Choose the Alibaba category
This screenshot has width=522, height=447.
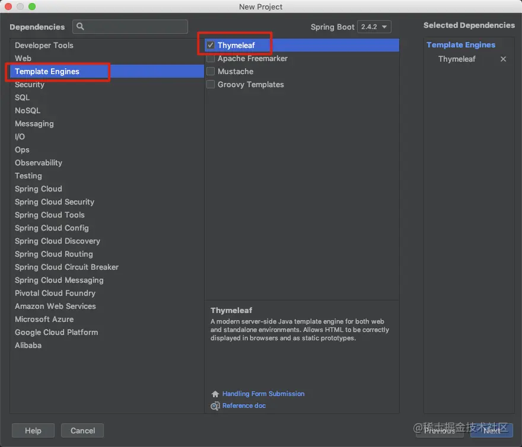pyautogui.click(x=107, y=346)
